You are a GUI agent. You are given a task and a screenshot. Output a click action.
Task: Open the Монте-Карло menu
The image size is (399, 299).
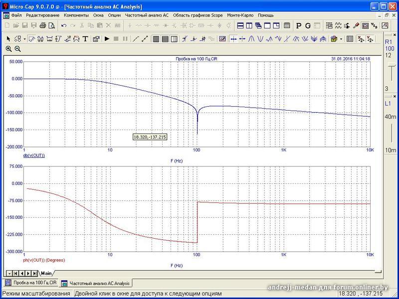(x=240, y=15)
